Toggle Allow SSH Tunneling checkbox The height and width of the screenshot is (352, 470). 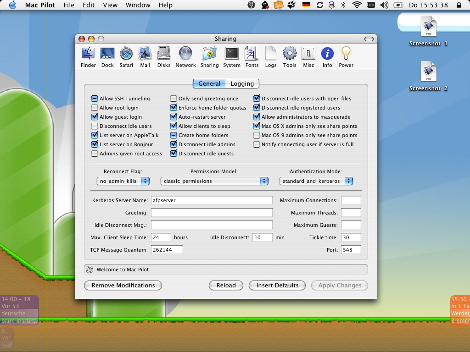point(95,99)
